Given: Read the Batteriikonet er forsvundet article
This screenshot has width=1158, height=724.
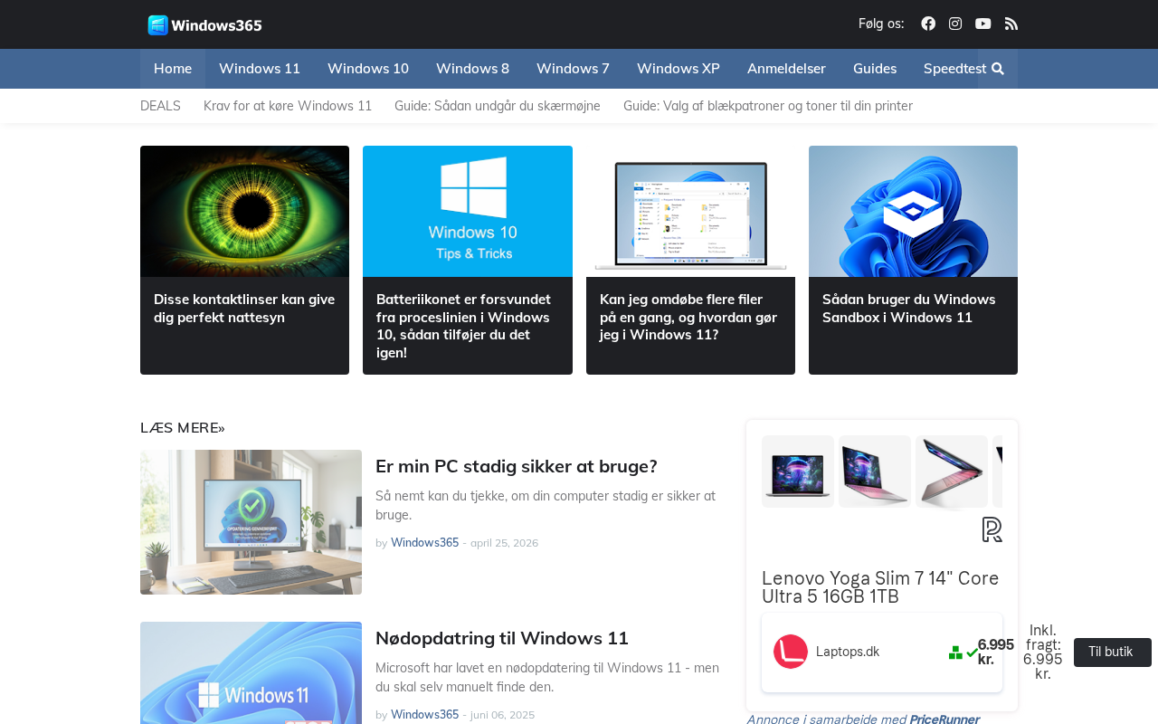Looking at the screenshot, I should [x=467, y=326].
